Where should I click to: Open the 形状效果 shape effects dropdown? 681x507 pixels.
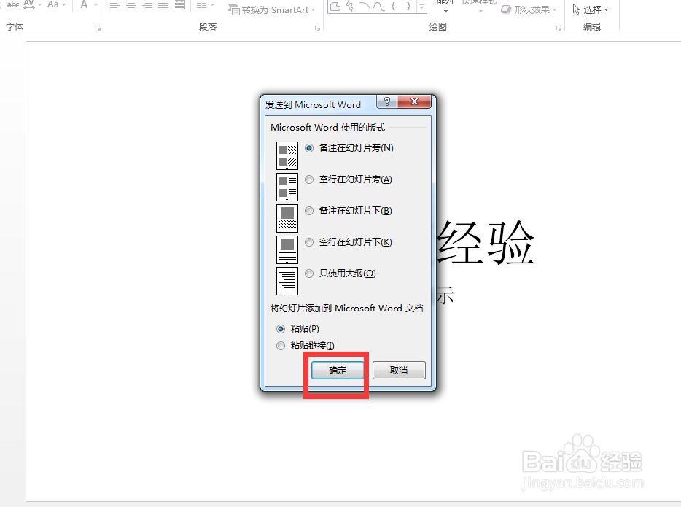528,9
